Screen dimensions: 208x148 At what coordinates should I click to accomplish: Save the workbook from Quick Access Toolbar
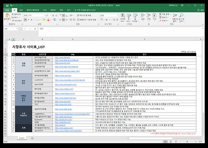tap(7, 5)
